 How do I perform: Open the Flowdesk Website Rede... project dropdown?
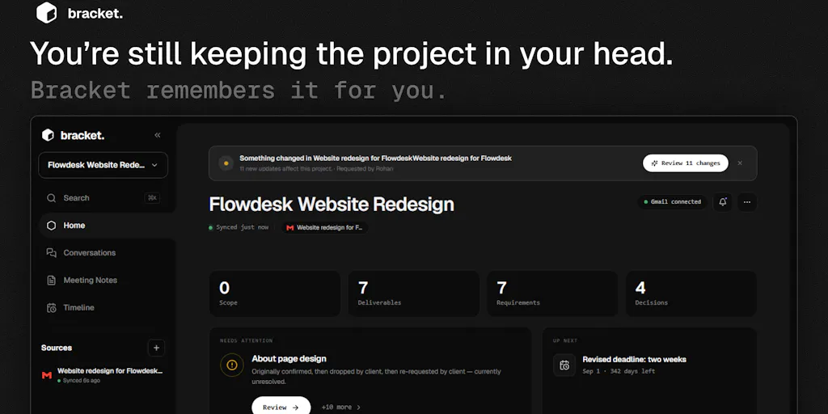pyautogui.click(x=103, y=165)
